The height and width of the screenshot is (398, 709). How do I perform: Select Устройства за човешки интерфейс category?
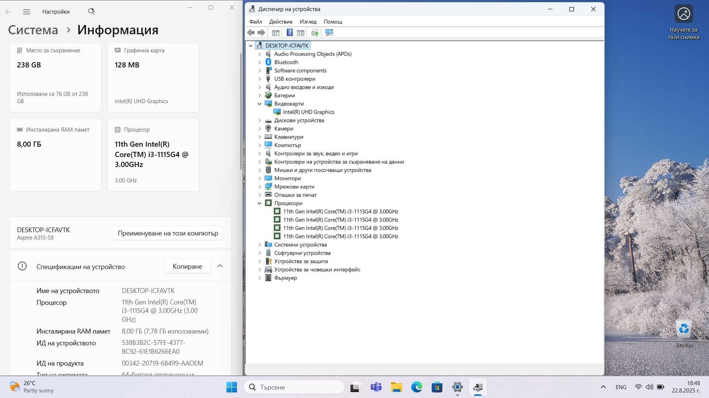point(317,270)
